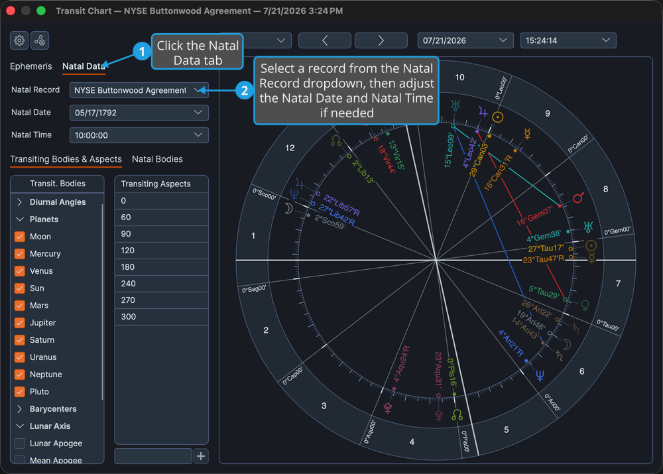Click the new aspect input field

[x=153, y=456]
